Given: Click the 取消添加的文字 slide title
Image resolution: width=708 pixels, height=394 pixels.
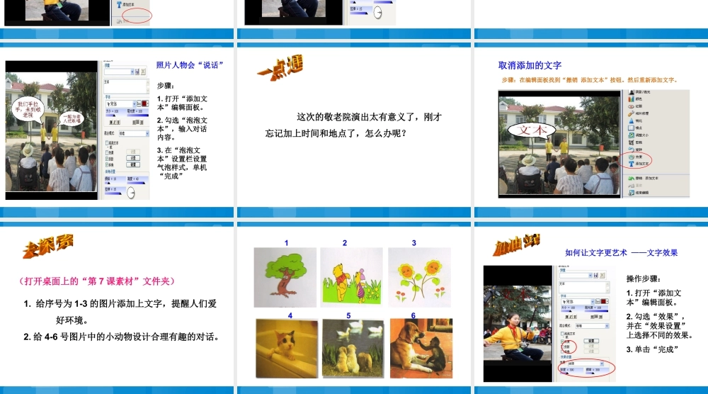Looking at the screenshot, I should pyautogui.click(x=530, y=65).
